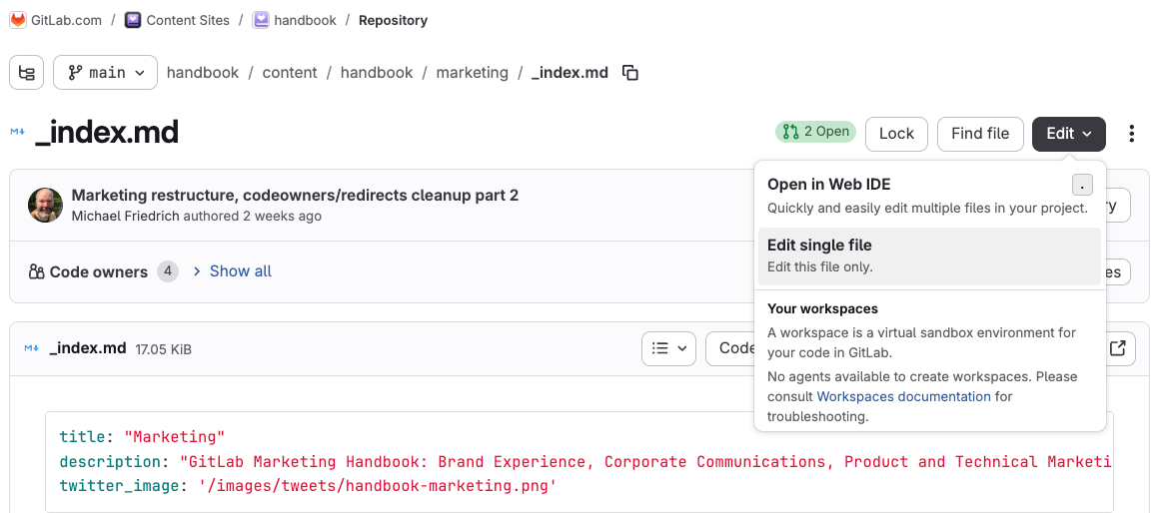Copy file path using the copy icon
This screenshot has width=1154, height=513.
[x=630, y=73]
